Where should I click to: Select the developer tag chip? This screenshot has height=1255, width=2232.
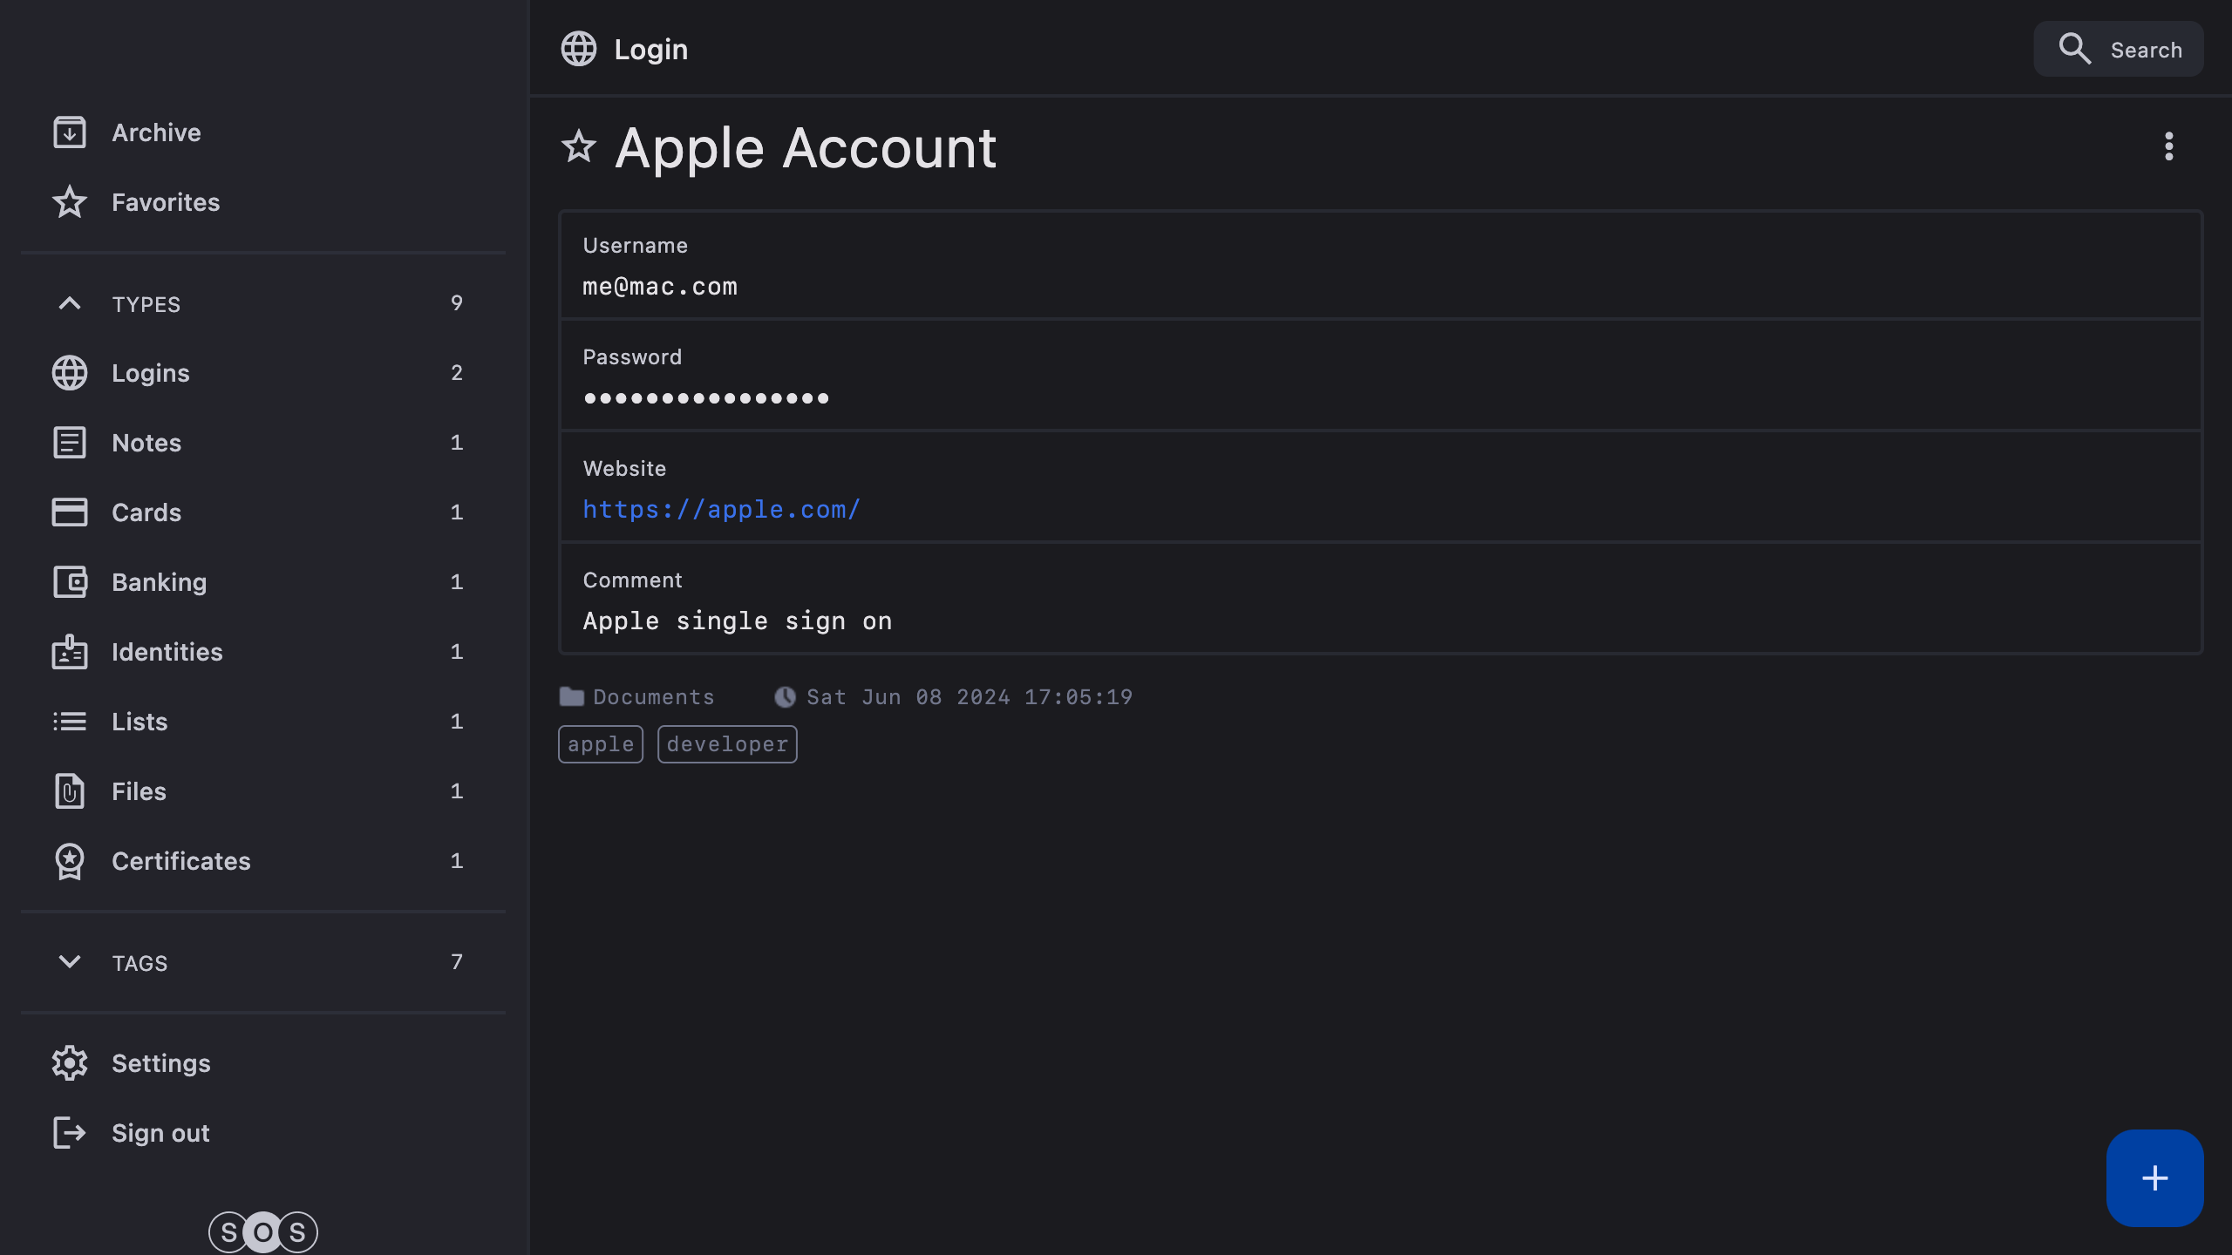point(727,744)
